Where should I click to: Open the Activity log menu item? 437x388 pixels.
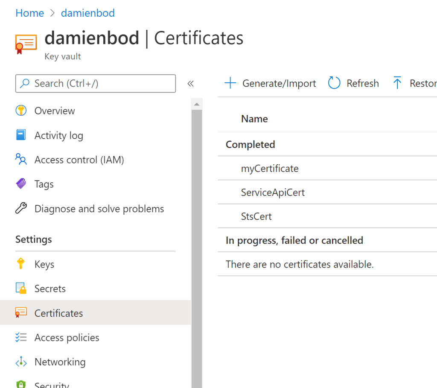click(x=95, y=135)
